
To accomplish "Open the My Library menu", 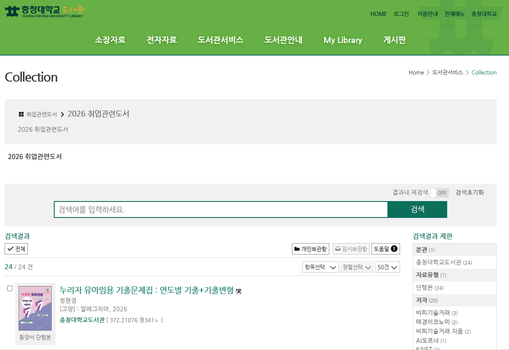I will coord(343,40).
